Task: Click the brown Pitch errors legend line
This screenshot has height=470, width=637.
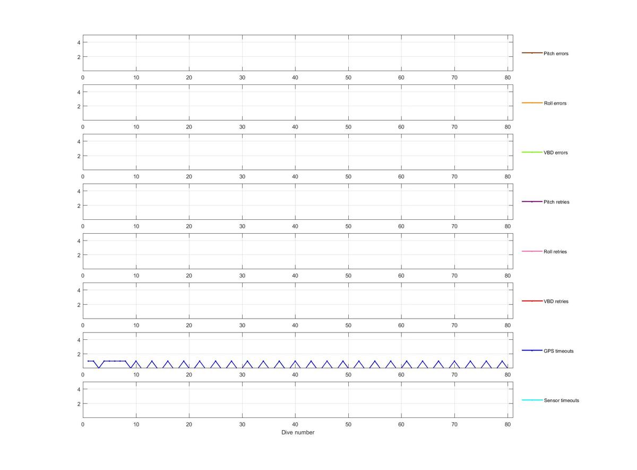Action: [x=532, y=53]
